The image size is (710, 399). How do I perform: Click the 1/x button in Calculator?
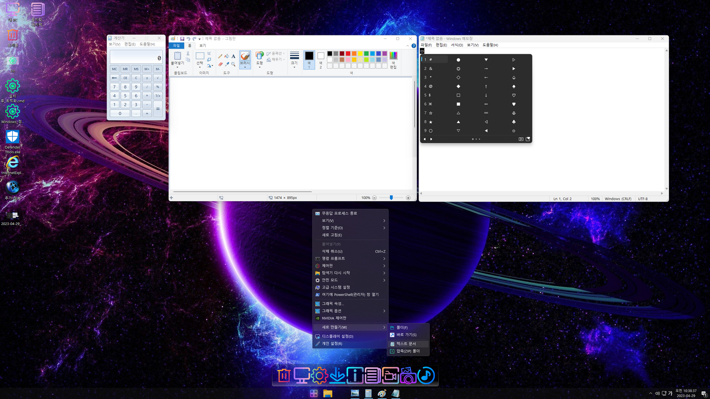pyautogui.click(x=158, y=95)
